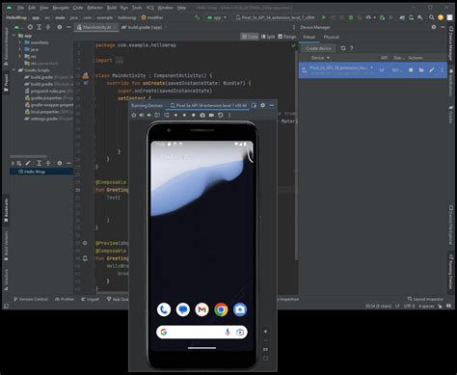Viewport: 457px width, 375px height.
Task: Open the Phone app on emulator
Action: 164,309
